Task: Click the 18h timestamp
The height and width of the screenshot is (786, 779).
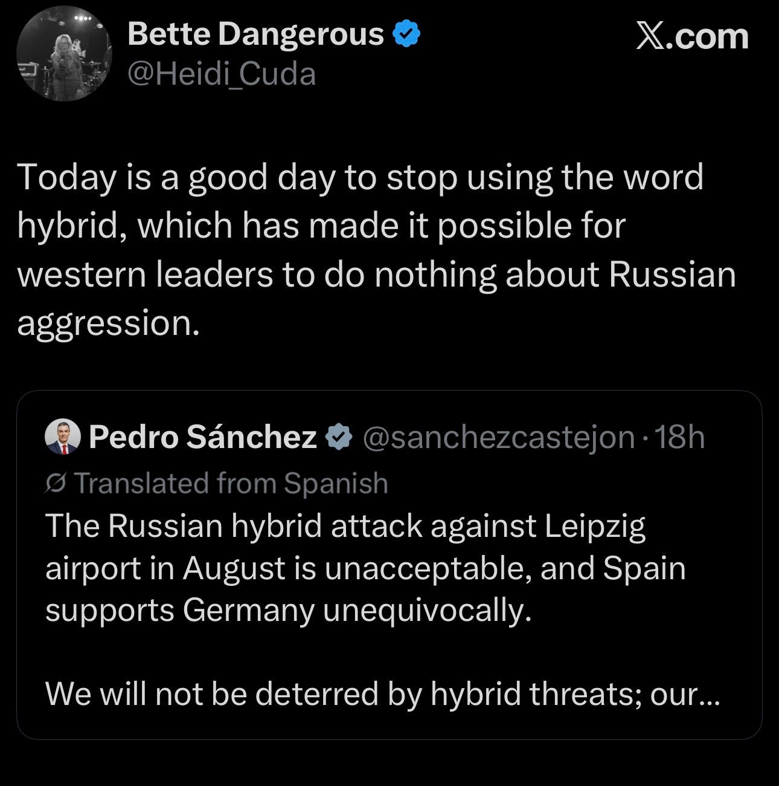Action: click(x=679, y=437)
